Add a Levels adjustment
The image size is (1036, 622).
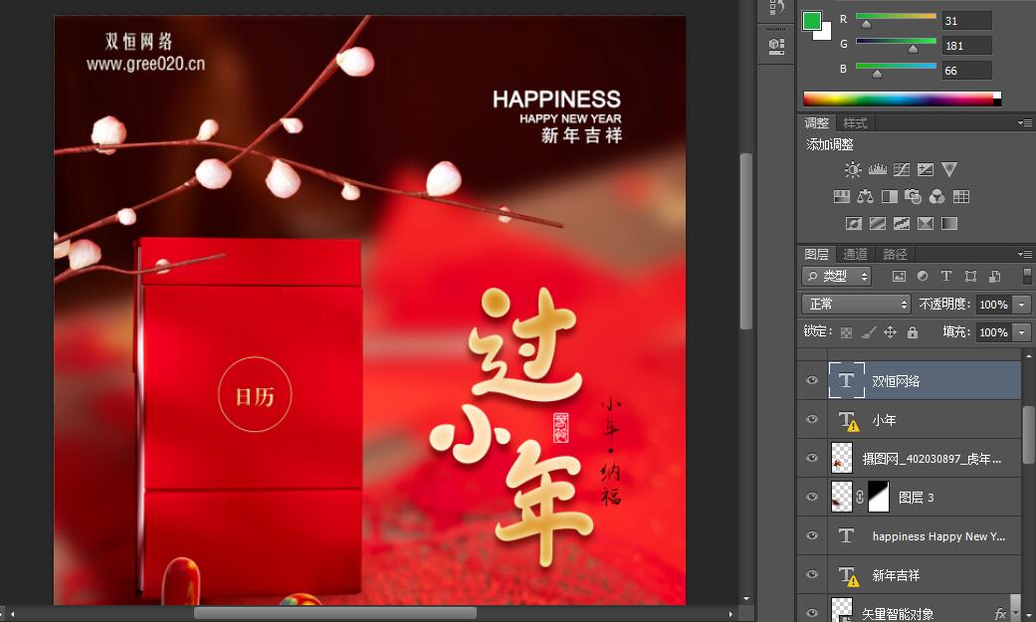coord(877,170)
